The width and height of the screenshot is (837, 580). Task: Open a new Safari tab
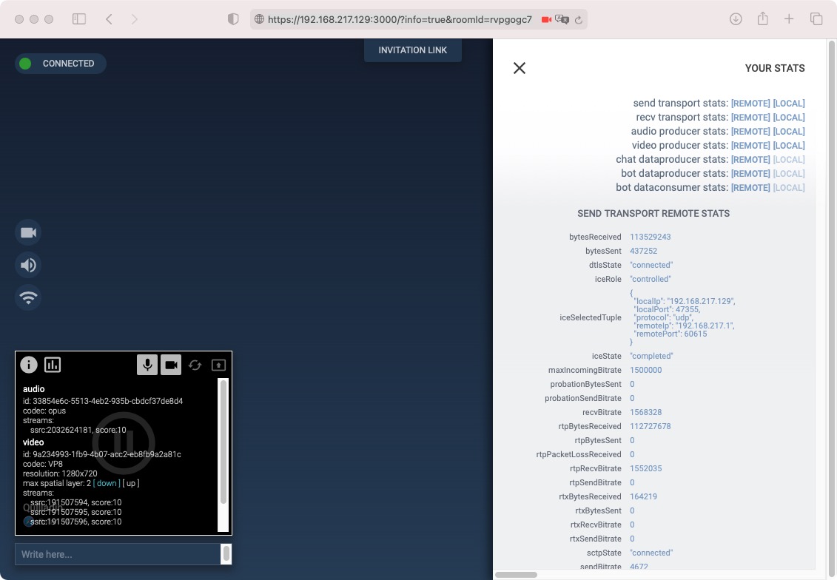(789, 19)
